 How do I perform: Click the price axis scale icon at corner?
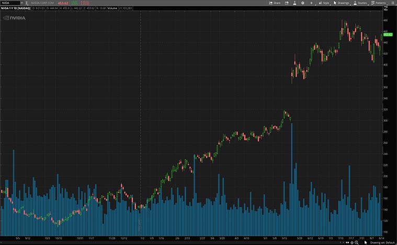[x=386, y=8]
